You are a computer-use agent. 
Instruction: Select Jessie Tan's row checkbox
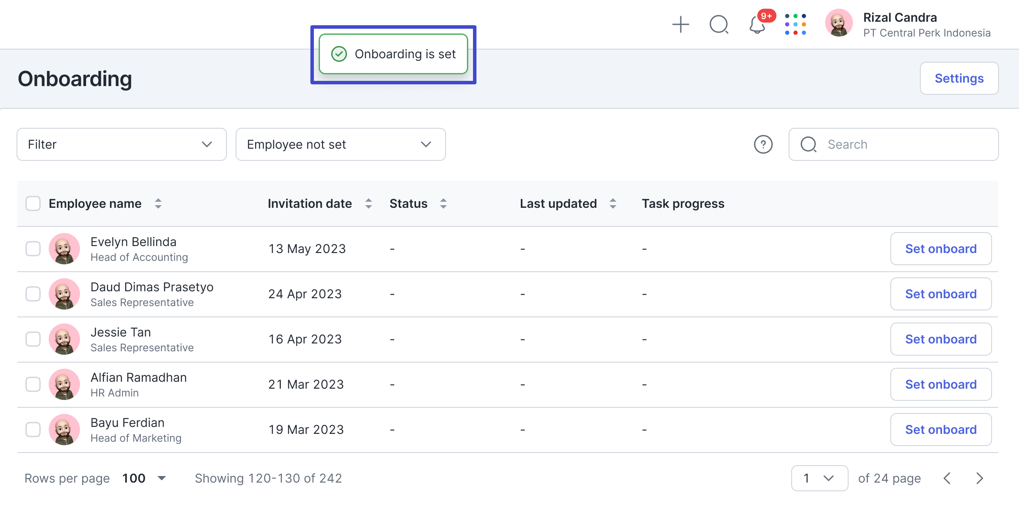[x=33, y=339]
